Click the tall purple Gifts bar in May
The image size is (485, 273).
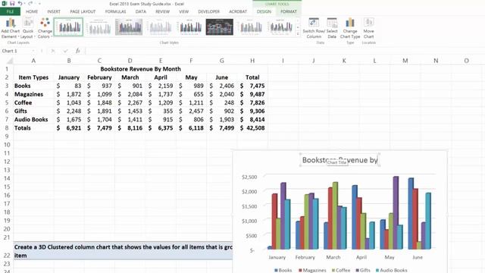(x=396, y=212)
